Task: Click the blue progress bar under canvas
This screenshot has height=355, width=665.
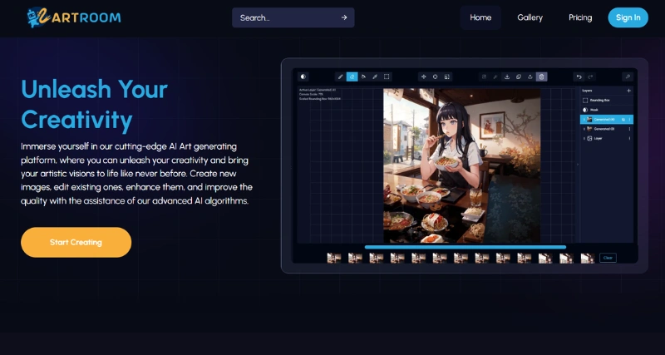Action: pos(465,247)
